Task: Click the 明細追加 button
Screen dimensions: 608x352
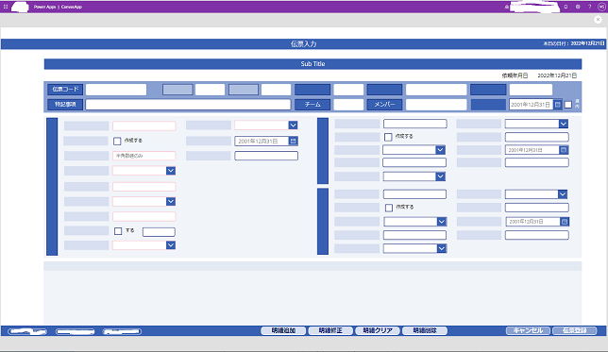Action: tap(283, 330)
